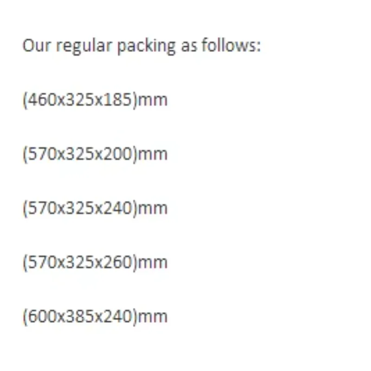The height and width of the screenshot is (371, 371).
Task: Click the (460x325x185)mm dimension line
Action: [95, 100]
